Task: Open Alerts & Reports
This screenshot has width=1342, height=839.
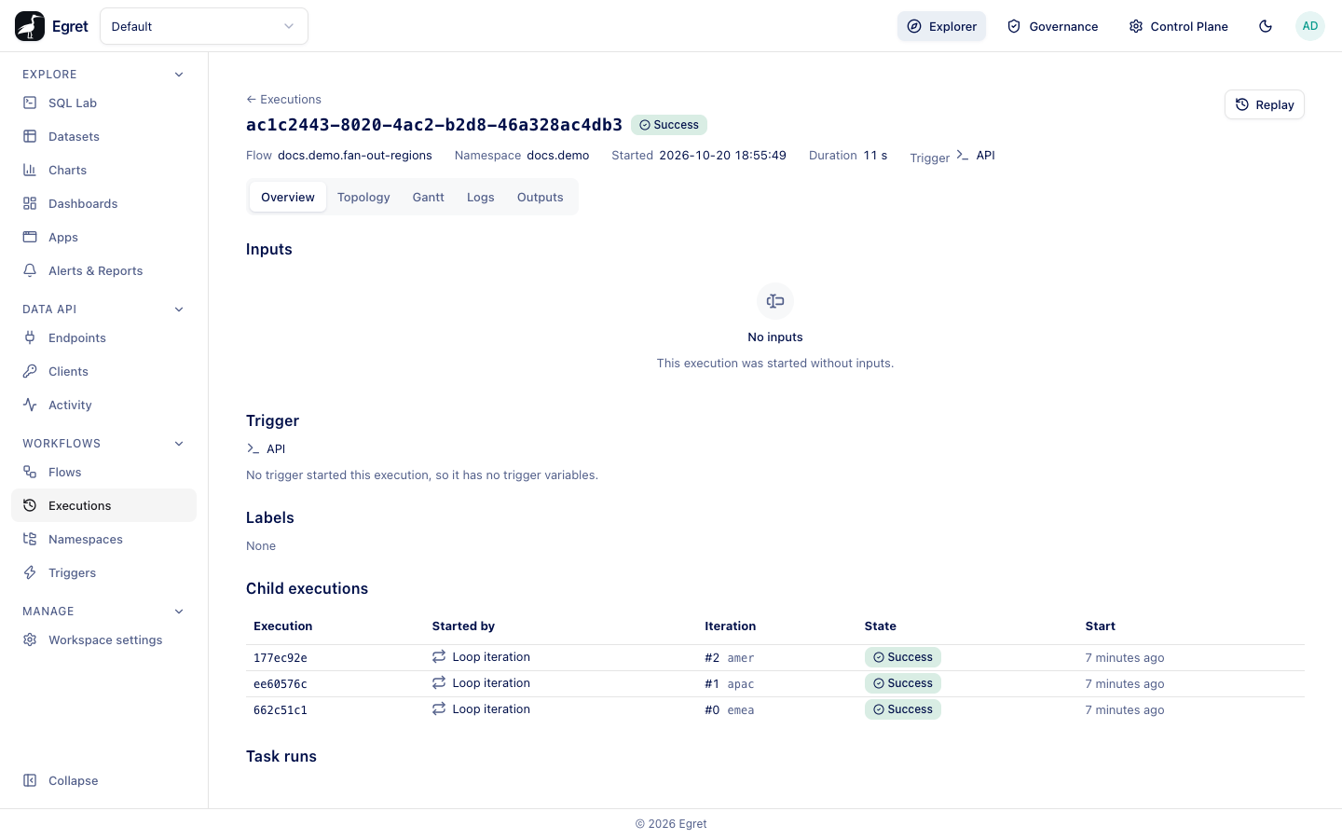Action: coord(103,270)
